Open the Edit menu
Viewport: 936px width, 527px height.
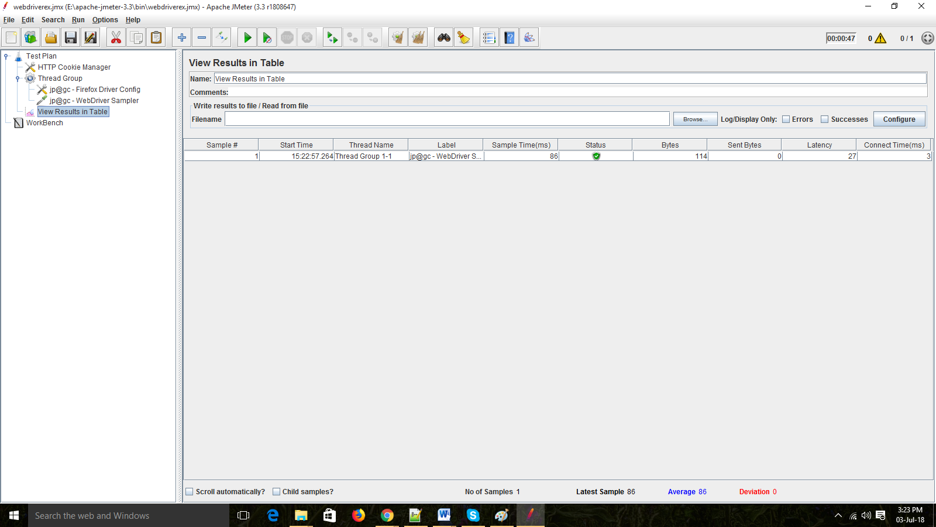[x=27, y=20]
